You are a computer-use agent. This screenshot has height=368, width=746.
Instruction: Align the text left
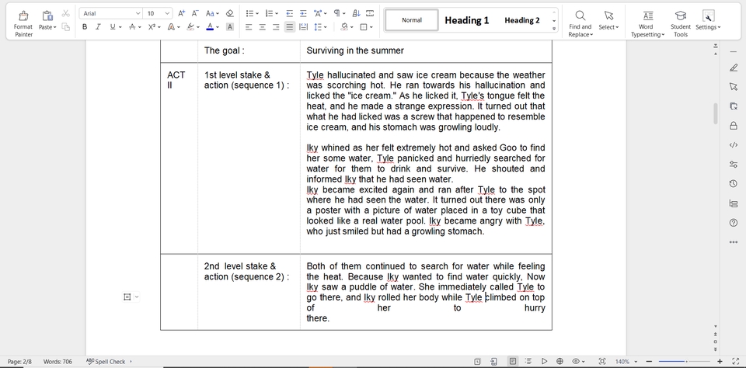point(249,27)
